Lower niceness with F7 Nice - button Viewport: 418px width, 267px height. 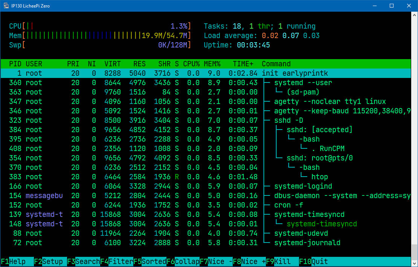(x=216, y=262)
